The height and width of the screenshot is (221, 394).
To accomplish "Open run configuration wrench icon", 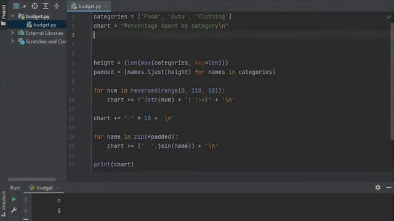I will pyautogui.click(x=14, y=210).
